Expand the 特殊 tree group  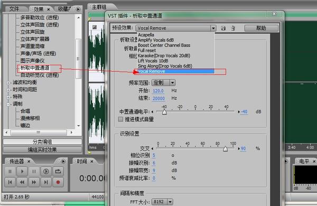pos(8,97)
